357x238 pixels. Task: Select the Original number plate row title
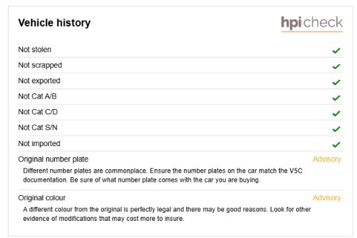click(54, 159)
